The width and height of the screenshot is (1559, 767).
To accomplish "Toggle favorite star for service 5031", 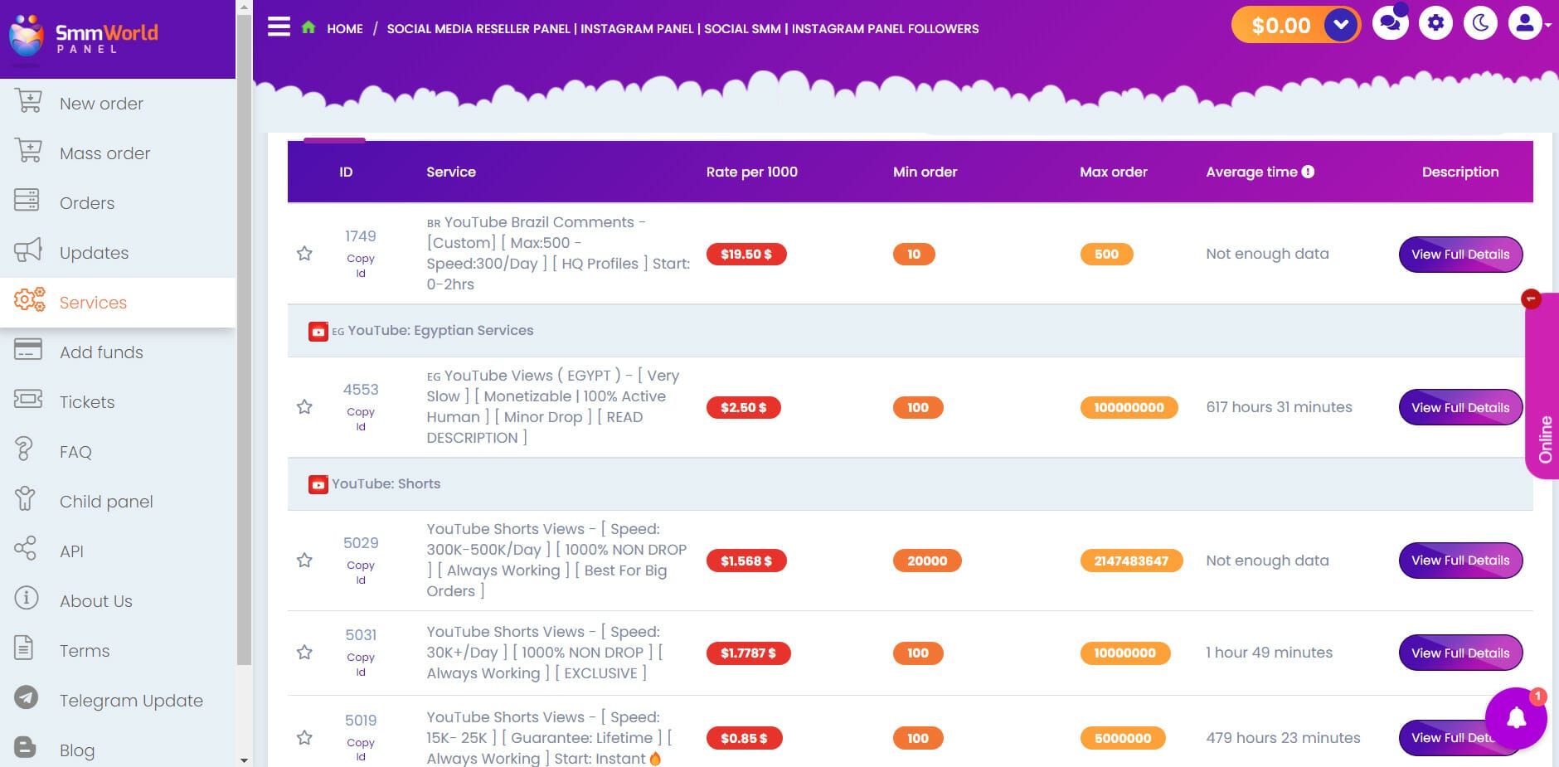I will pyautogui.click(x=304, y=653).
